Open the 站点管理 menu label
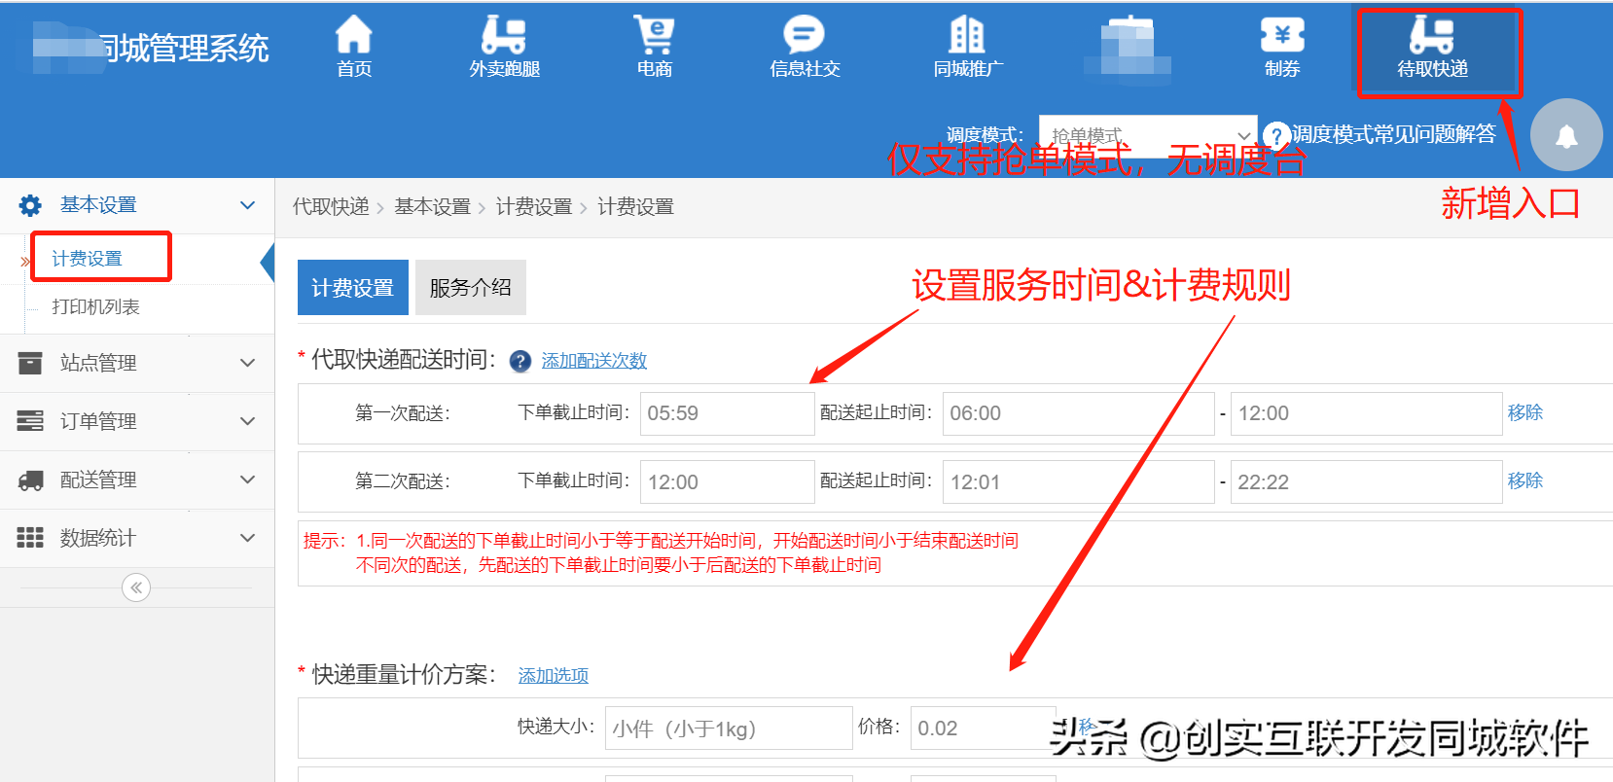This screenshot has width=1613, height=782. pyautogui.click(x=98, y=363)
